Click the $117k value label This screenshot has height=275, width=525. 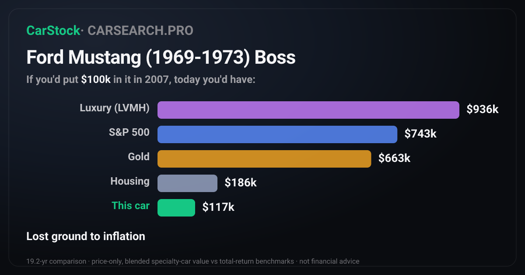coord(218,207)
